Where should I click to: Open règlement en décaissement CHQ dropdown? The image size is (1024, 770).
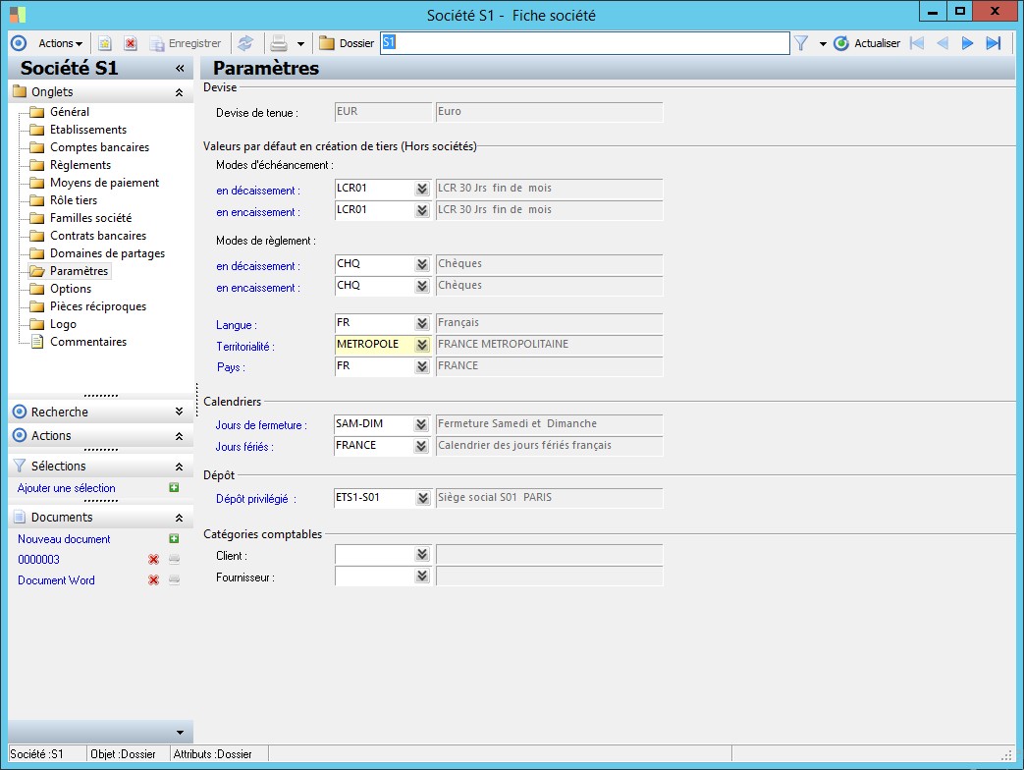tap(422, 264)
